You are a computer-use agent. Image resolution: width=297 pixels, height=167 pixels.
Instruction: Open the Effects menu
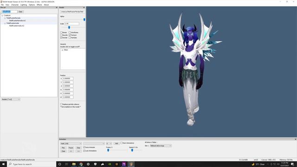pyautogui.click(x=39, y=5)
